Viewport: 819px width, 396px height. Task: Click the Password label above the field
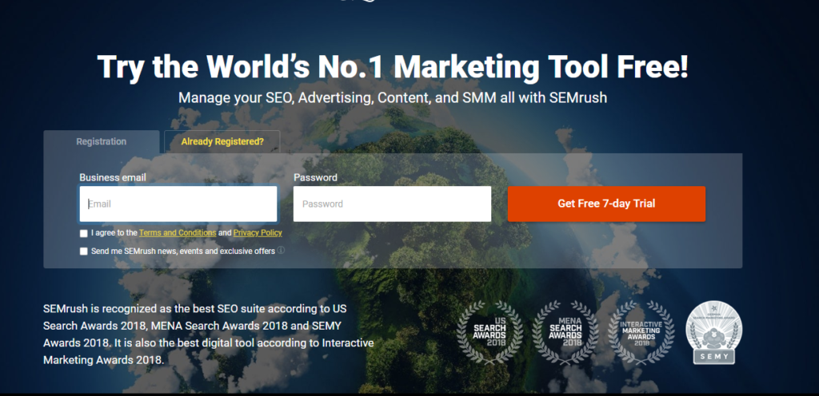click(x=315, y=178)
